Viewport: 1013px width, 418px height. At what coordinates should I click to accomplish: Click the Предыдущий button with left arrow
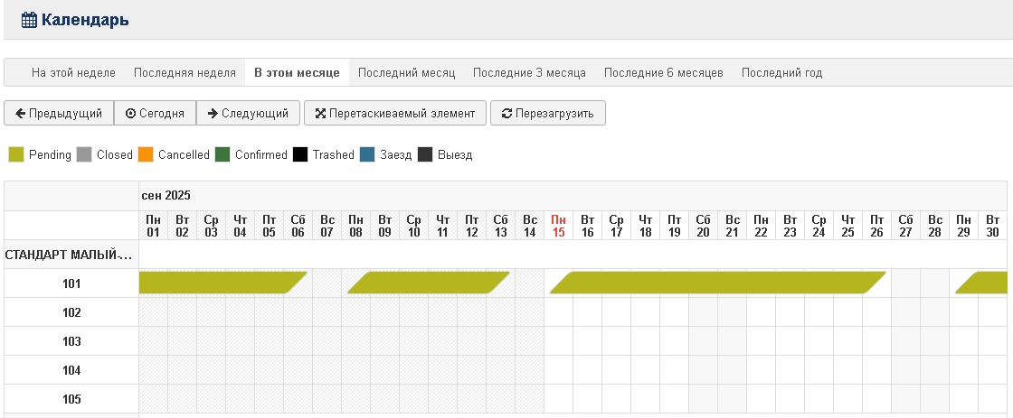pos(59,113)
